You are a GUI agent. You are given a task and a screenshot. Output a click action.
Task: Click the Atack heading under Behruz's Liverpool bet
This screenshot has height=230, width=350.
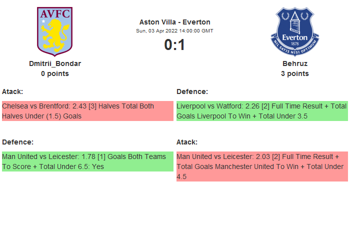[x=187, y=142]
